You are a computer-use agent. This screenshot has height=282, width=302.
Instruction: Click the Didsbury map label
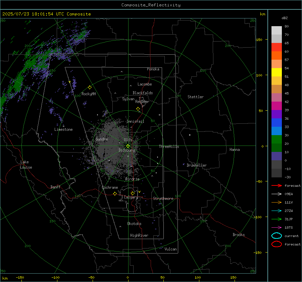click(127, 150)
